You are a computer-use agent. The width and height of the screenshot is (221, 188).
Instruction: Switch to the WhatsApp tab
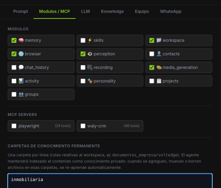pos(171,11)
